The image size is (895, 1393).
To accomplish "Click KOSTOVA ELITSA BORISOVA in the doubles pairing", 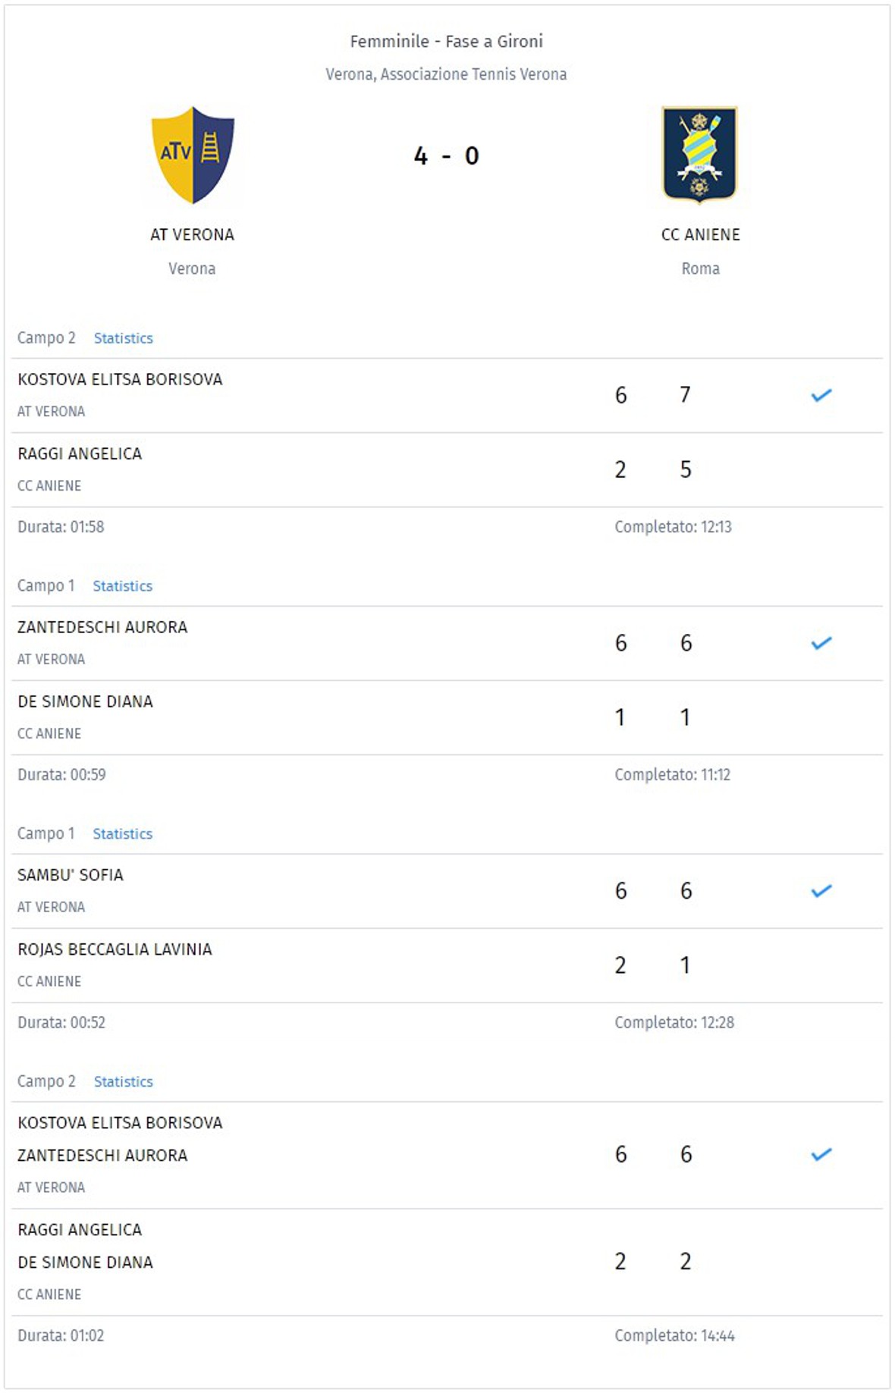I will click(x=120, y=1123).
